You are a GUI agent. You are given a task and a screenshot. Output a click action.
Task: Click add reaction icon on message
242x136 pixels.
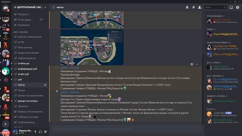point(192,64)
